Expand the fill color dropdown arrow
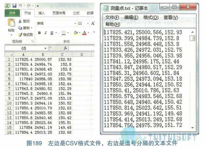 pos(79,33)
